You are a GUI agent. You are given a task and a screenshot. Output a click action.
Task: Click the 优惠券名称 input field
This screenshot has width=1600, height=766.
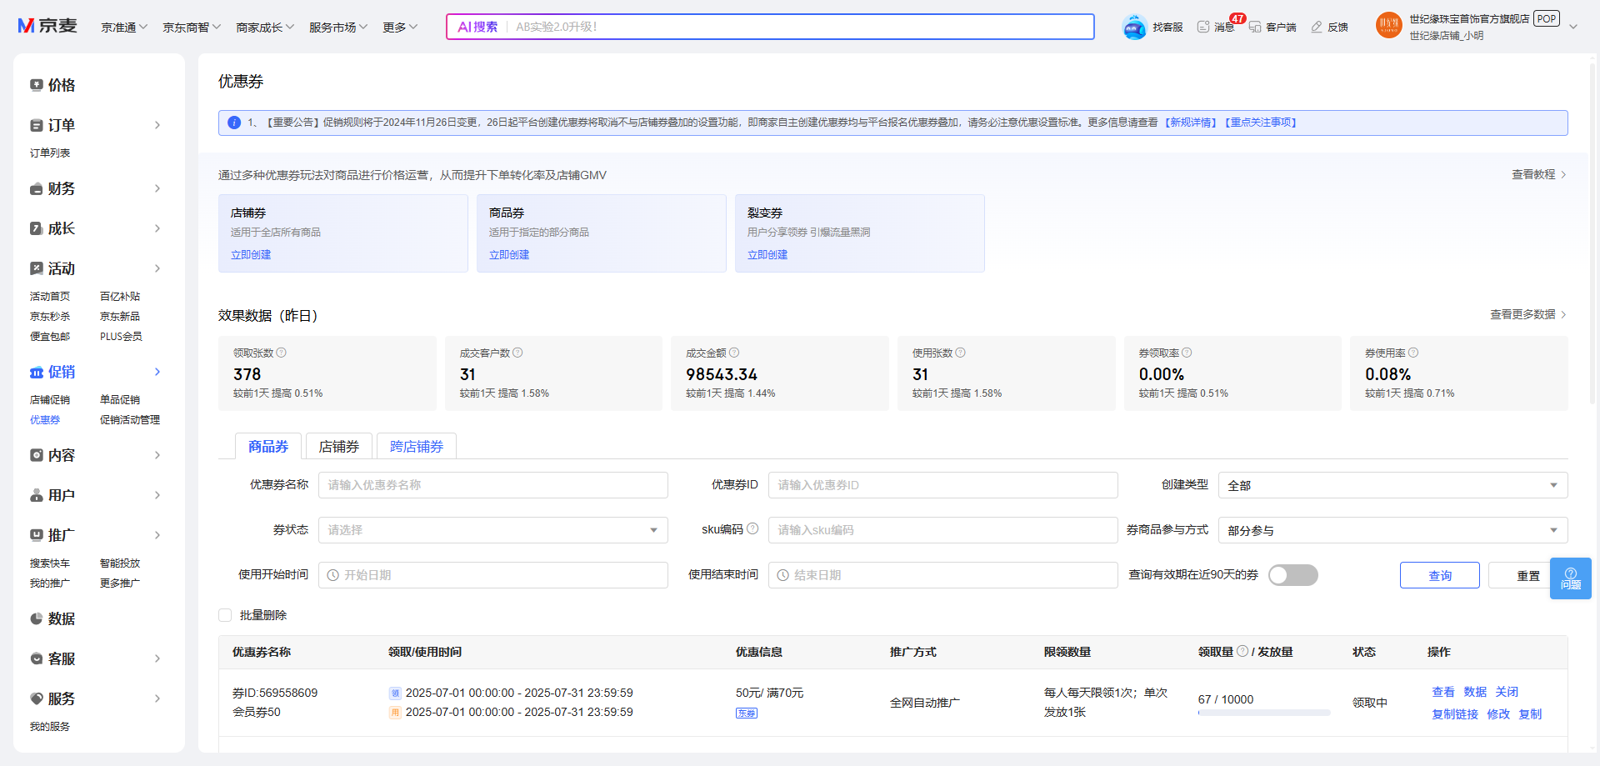[492, 485]
